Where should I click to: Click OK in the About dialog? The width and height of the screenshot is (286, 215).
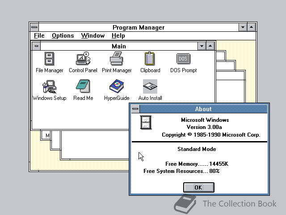pyautogui.click(x=198, y=187)
